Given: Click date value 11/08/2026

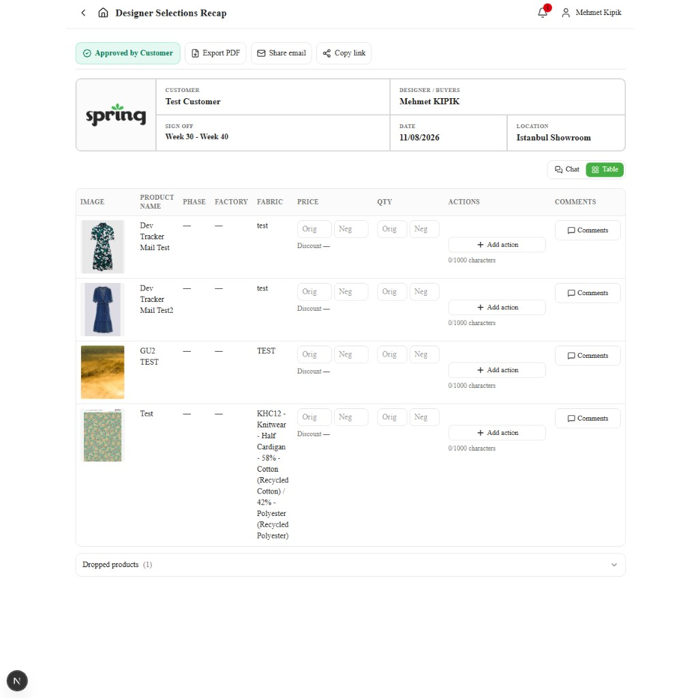Looking at the screenshot, I should (419, 138).
